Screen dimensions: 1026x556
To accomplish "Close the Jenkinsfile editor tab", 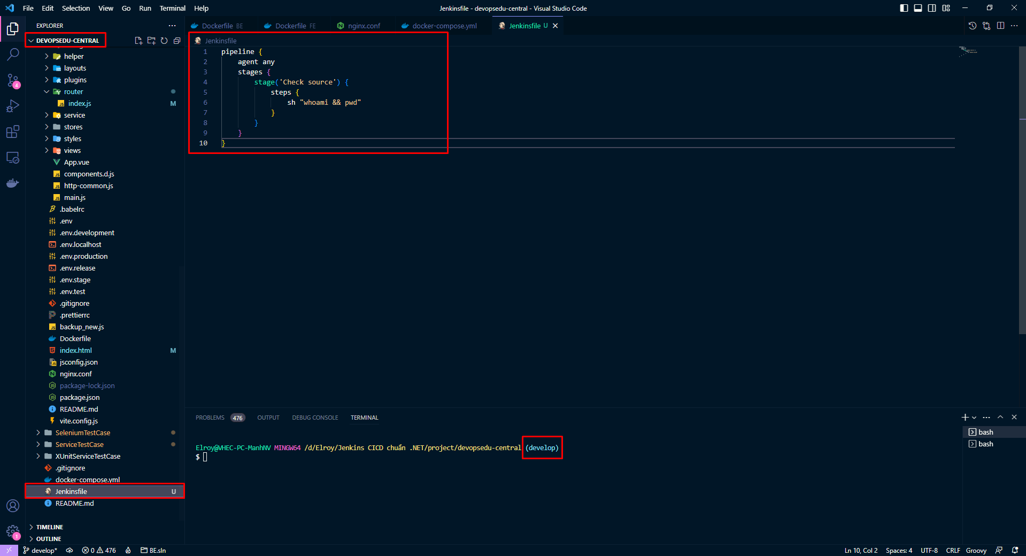I will pyautogui.click(x=556, y=26).
